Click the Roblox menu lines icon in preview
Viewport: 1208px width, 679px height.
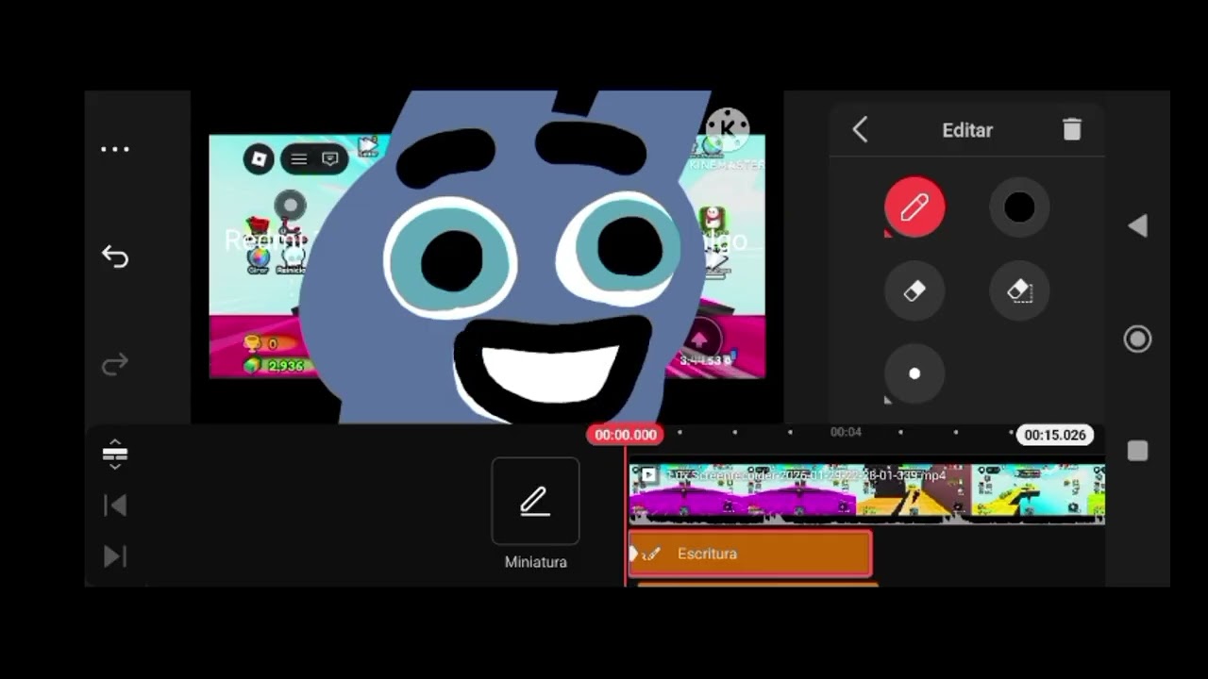click(x=299, y=159)
